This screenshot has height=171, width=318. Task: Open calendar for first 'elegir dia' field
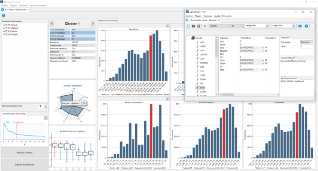(x=267, y=26)
